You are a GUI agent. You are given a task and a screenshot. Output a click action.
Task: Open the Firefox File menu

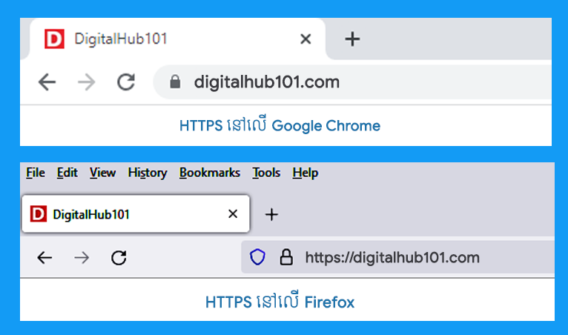tap(36, 173)
